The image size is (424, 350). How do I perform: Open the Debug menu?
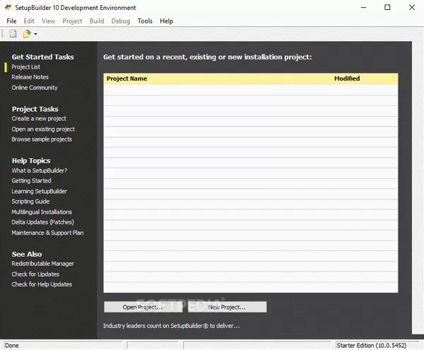click(121, 21)
